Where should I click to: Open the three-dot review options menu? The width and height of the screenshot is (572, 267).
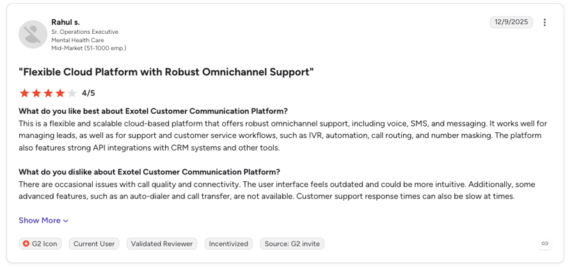point(544,22)
